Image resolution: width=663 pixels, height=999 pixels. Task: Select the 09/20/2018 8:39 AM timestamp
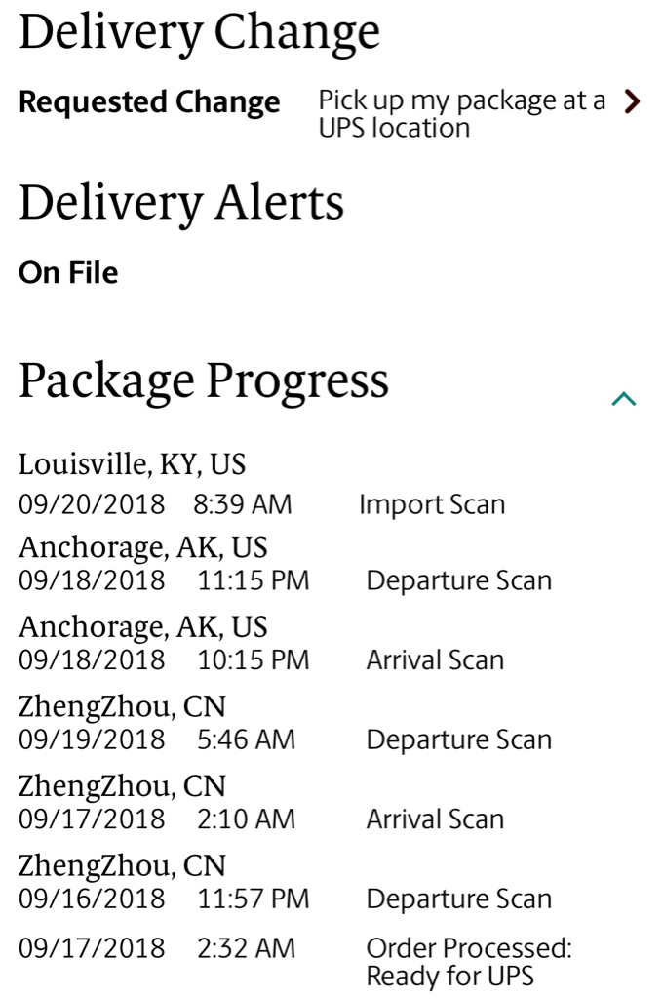(x=155, y=504)
